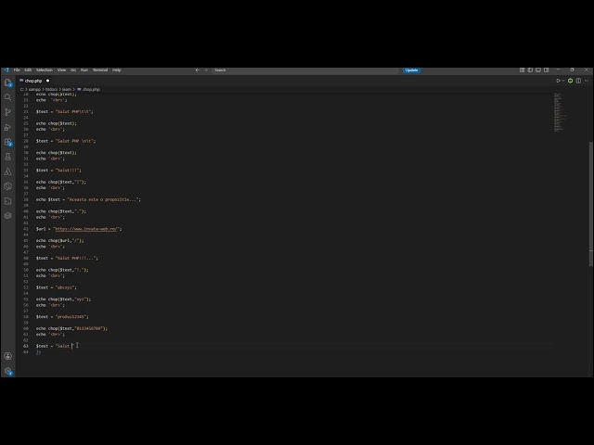The height and width of the screenshot is (445, 594).
Task: Split the editor to the right
Action: pos(578,81)
